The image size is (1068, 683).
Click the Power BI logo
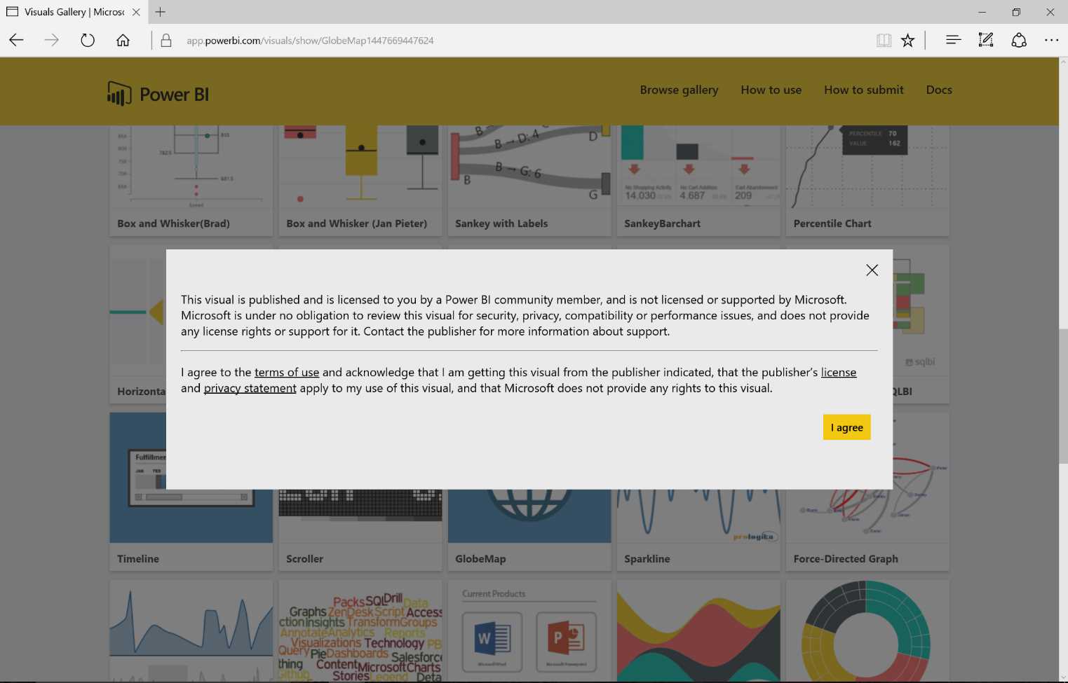[x=158, y=94]
